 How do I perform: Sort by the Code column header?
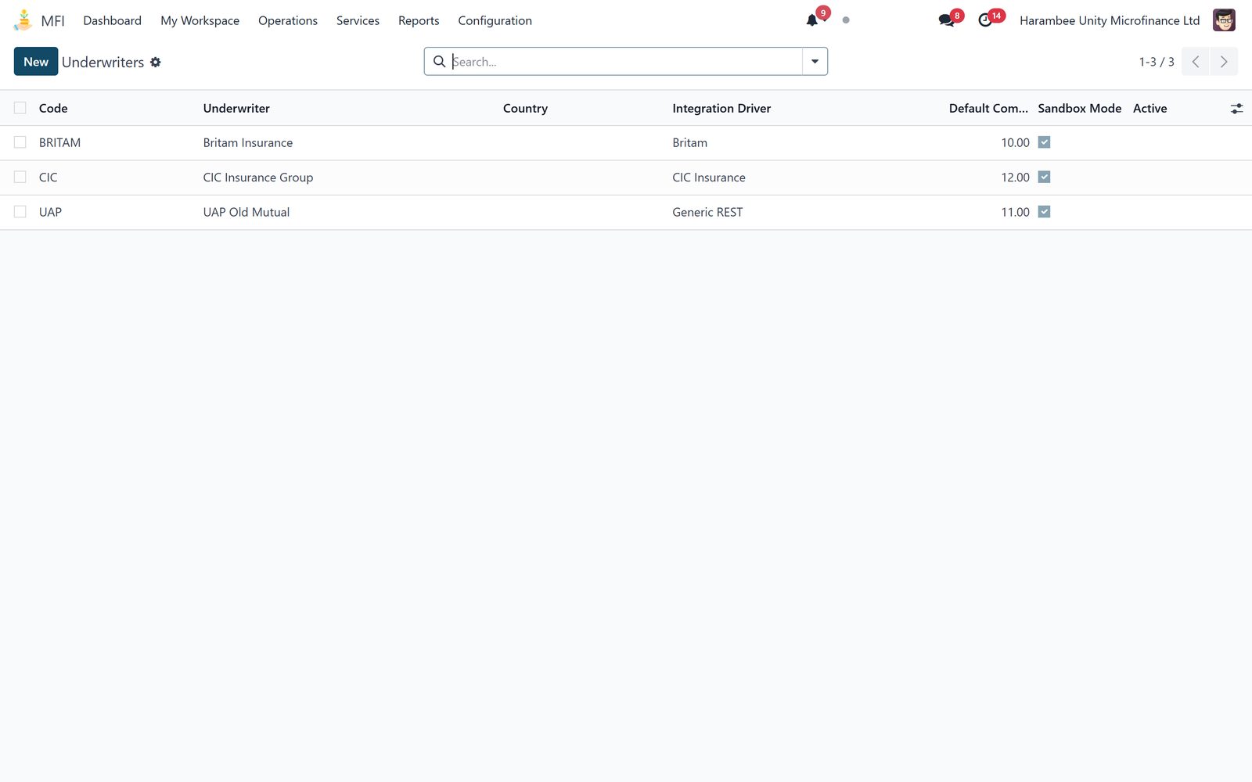[x=53, y=108]
